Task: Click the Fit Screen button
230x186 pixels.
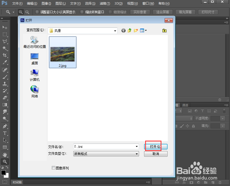Action: click(x=163, y=12)
